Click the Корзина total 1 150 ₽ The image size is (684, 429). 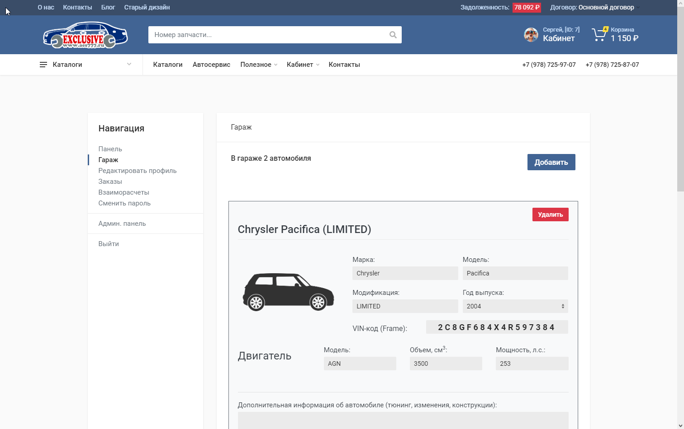tap(624, 38)
